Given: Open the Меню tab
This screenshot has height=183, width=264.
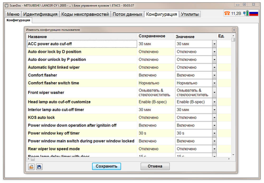Looking at the screenshot, I should coord(13,14).
